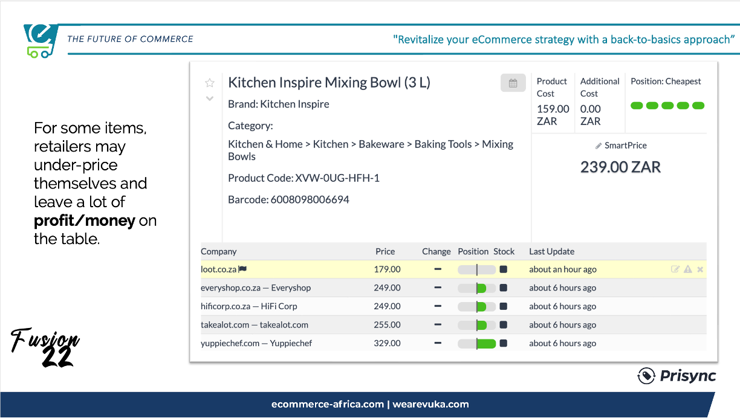Image resolution: width=740 pixels, height=418 pixels.
Task: Click the Yuppiechef position bar
Action: 476,344
